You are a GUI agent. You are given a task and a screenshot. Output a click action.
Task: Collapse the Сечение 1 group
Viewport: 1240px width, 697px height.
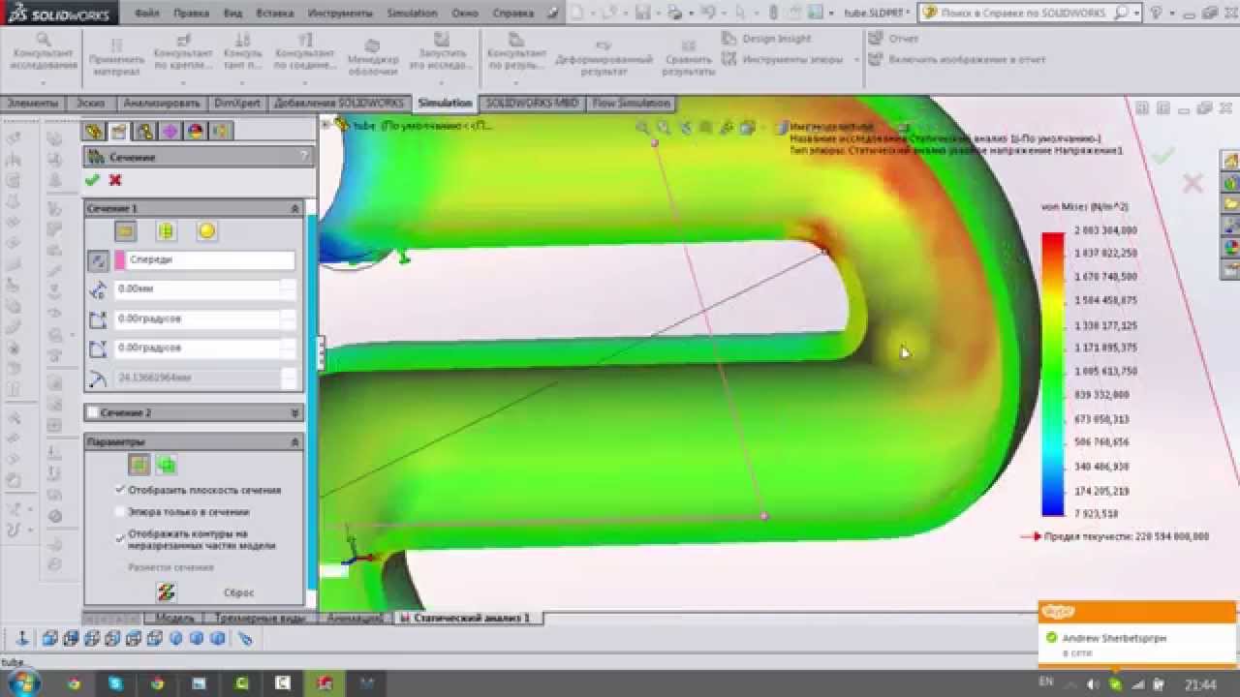(294, 208)
